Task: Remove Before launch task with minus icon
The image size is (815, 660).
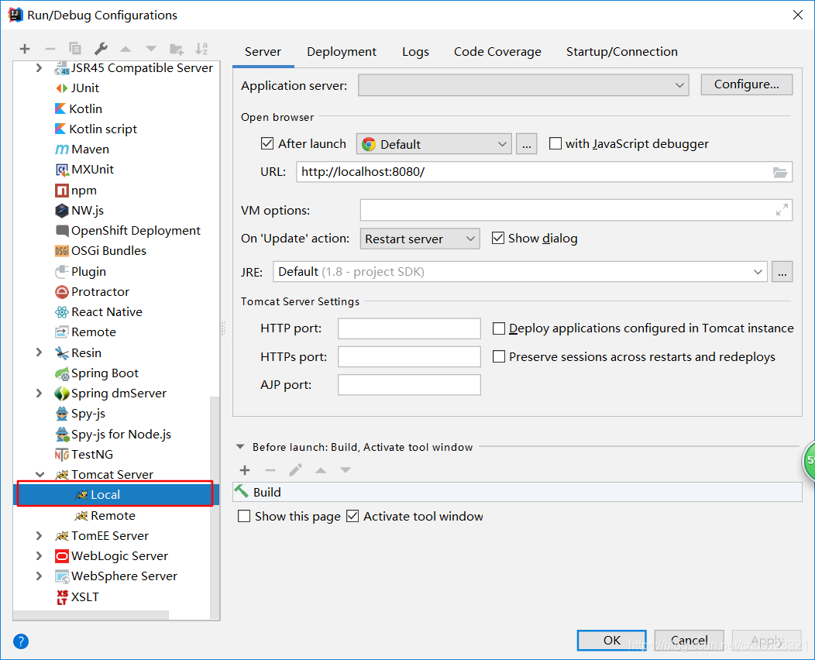Action: (270, 470)
